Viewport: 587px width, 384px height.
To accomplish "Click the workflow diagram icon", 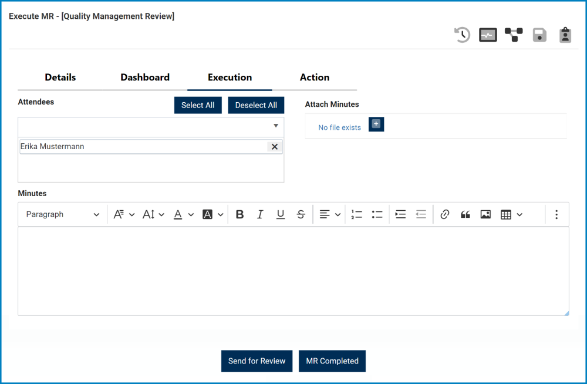I will pyautogui.click(x=514, y=35).
